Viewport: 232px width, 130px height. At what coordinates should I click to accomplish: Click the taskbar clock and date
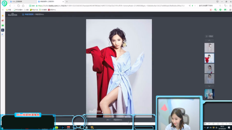[222, 127]
